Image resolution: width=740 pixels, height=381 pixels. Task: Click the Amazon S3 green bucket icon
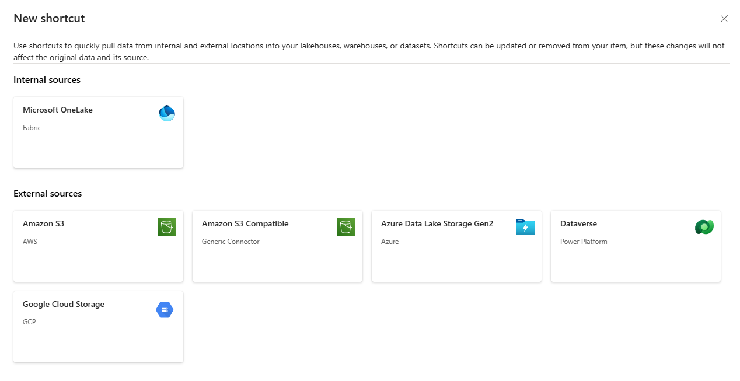click(167, 227)
